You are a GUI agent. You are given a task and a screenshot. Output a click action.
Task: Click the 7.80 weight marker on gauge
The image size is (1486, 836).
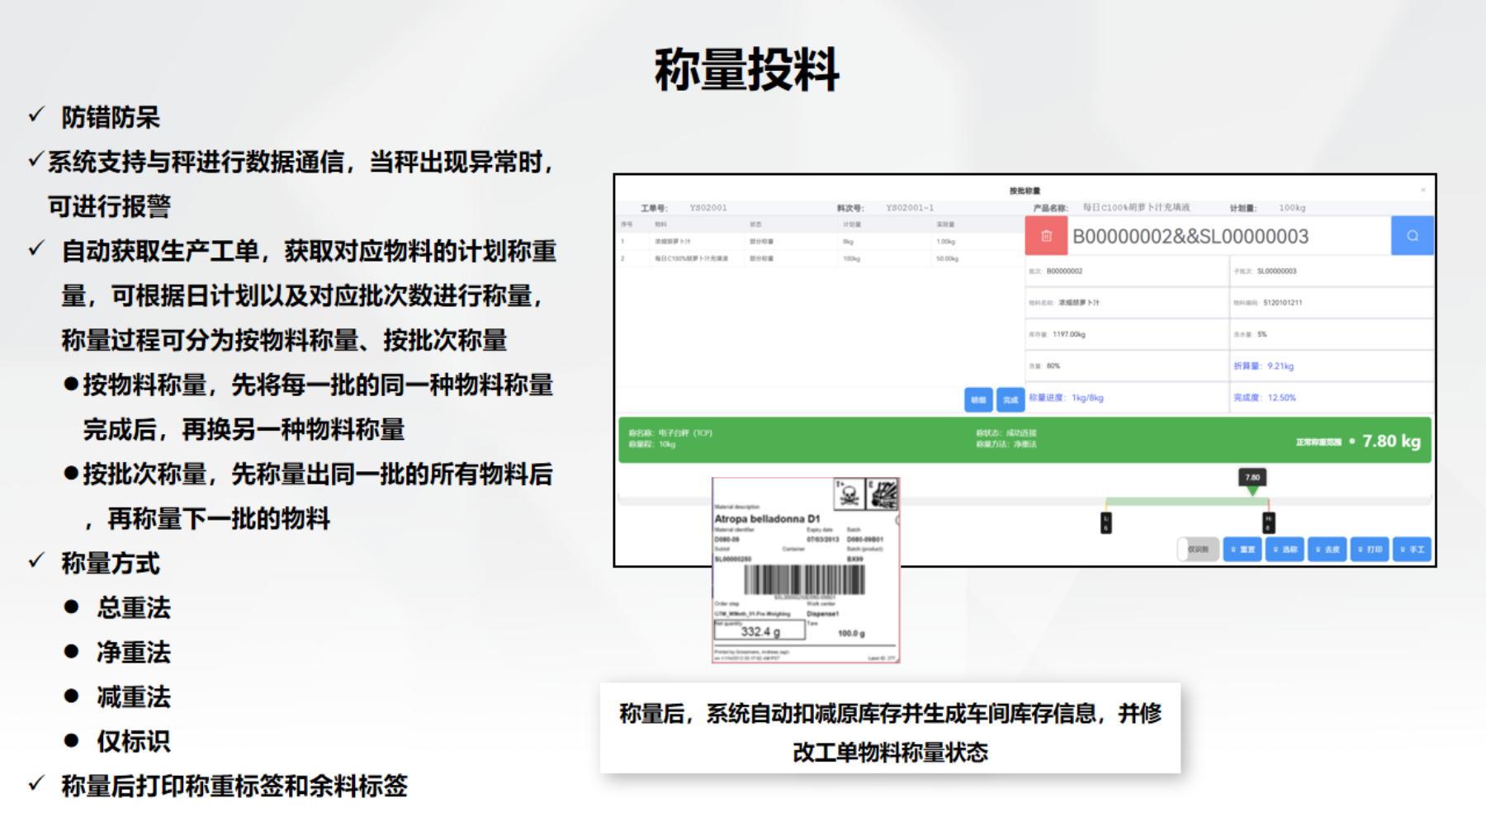point(1252,478)
